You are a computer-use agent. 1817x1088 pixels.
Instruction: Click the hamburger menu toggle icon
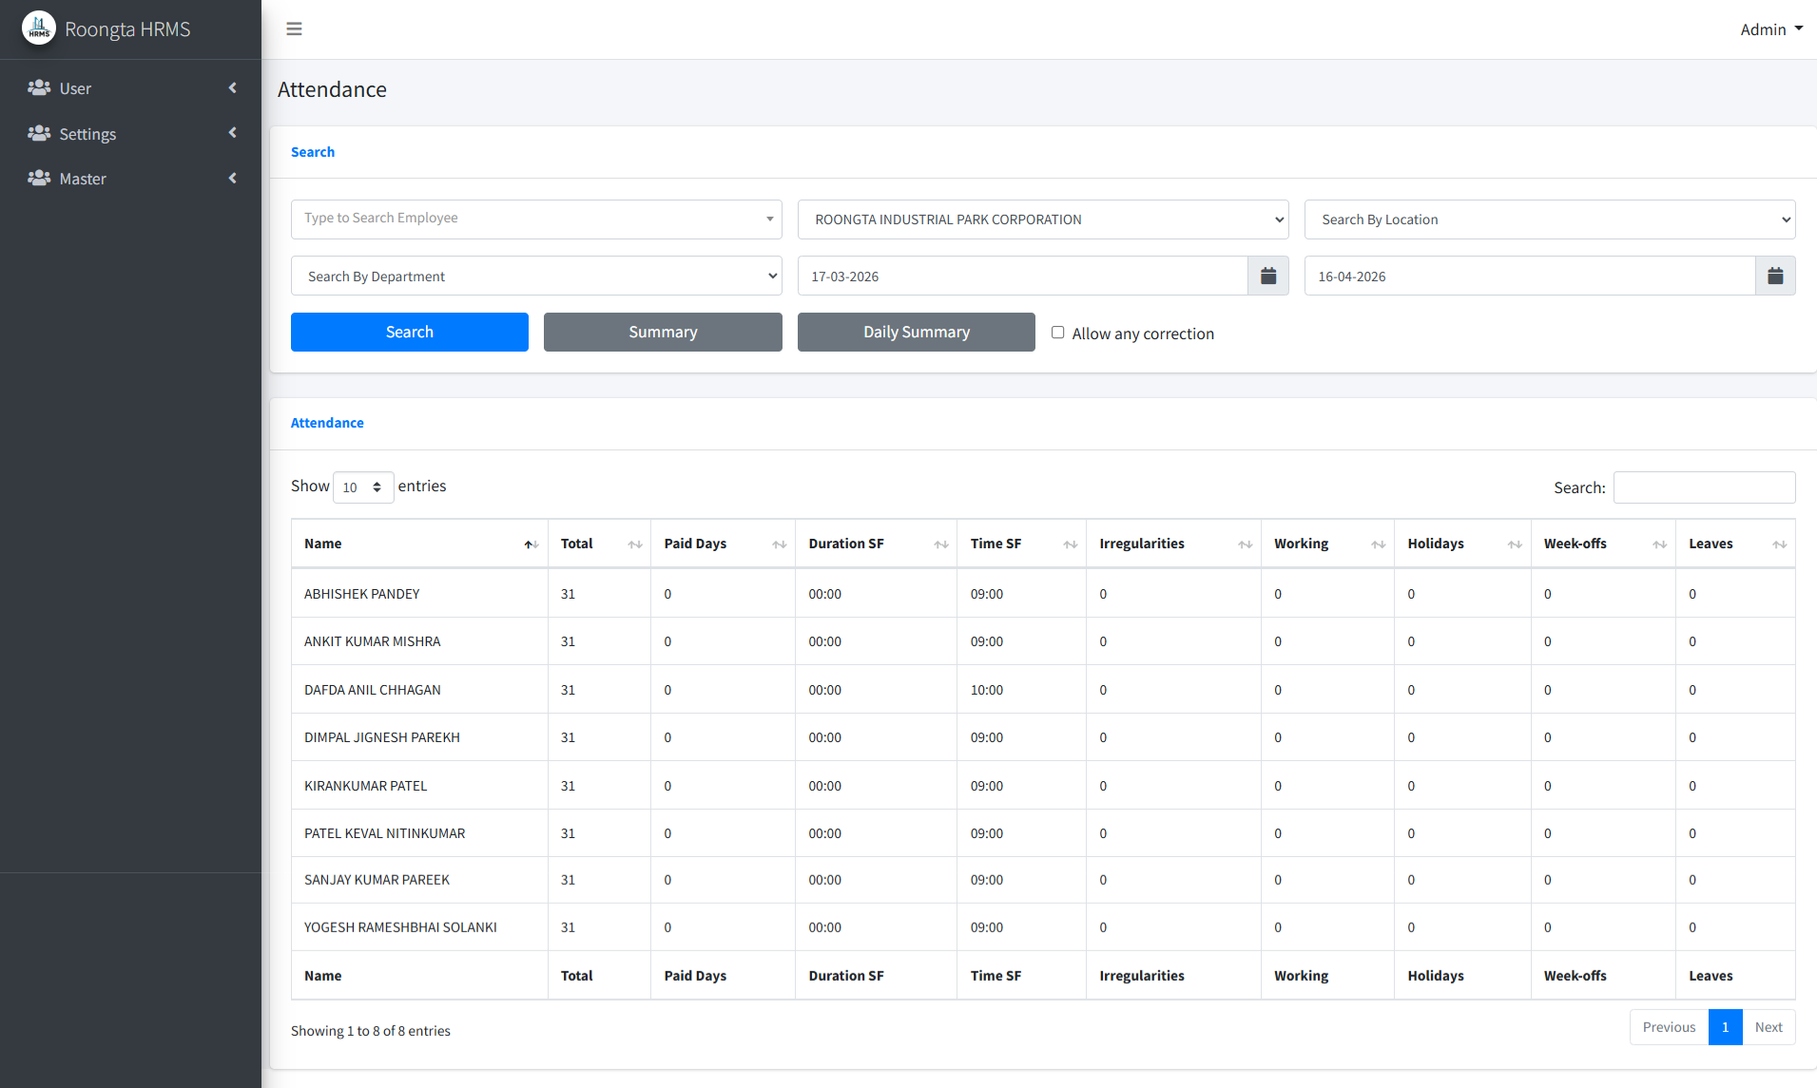coord(294,29)
